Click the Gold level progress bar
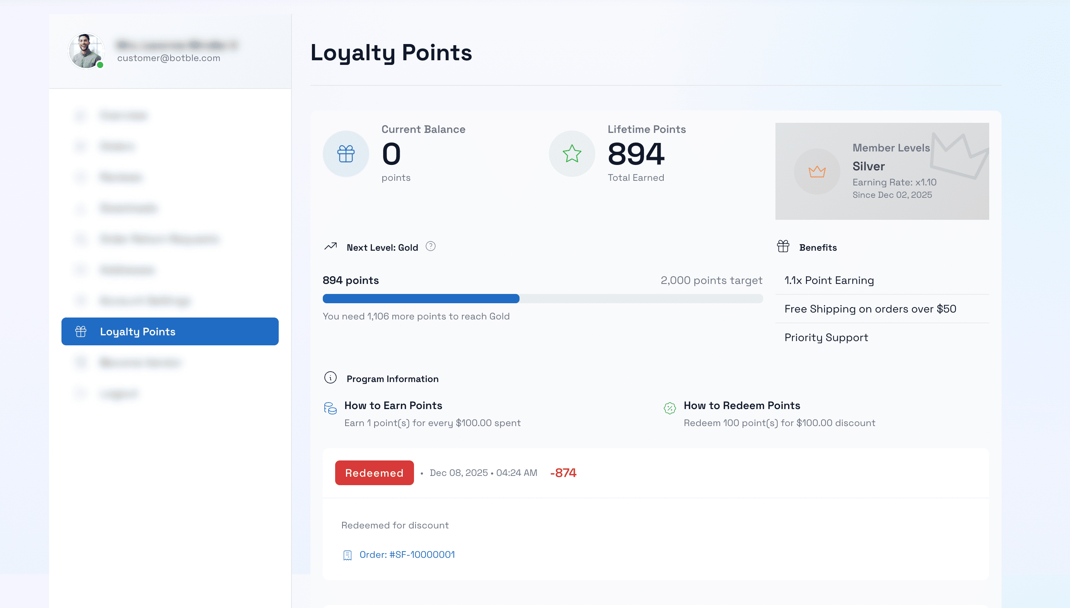Screen dimensions: 1070x608 pos(542,299)
